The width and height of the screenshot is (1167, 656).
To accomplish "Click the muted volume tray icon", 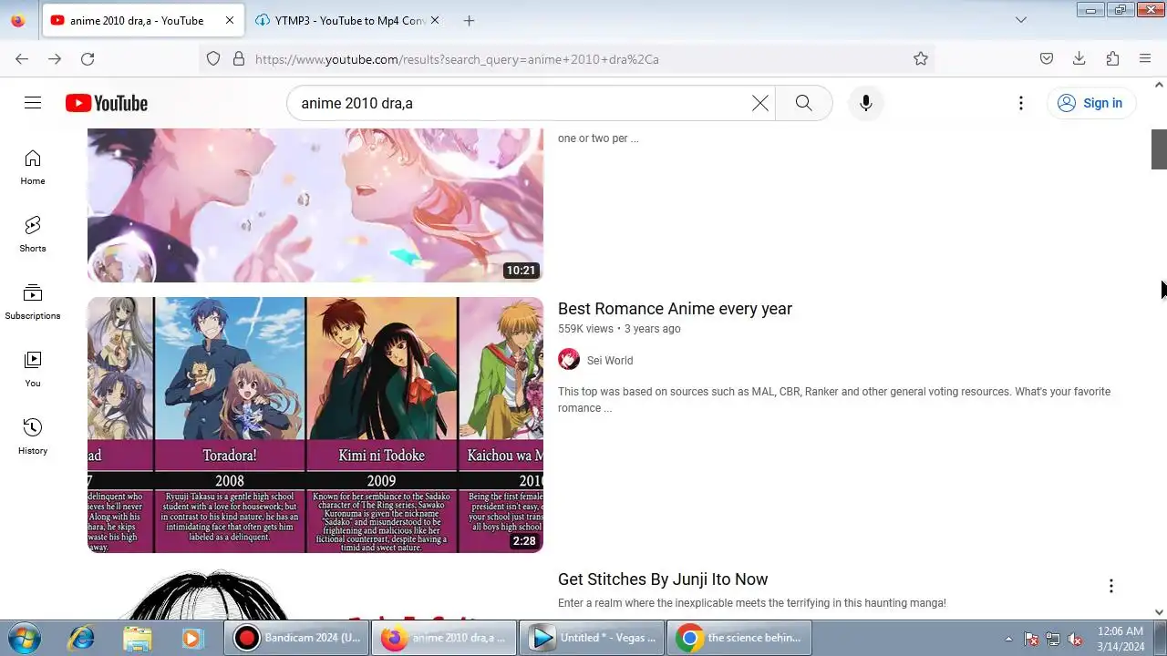I will point(1076,639).
